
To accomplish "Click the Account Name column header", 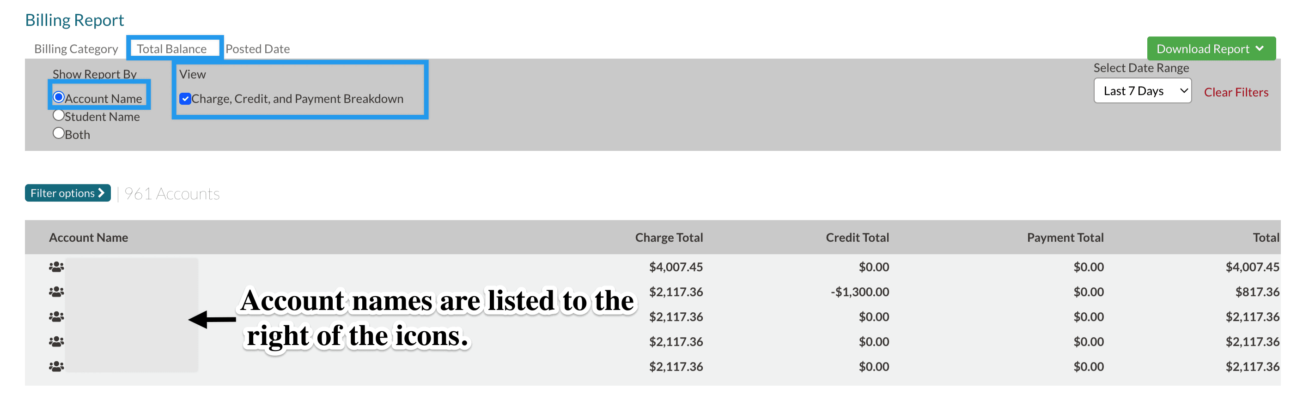I will [x=89, y=238].
